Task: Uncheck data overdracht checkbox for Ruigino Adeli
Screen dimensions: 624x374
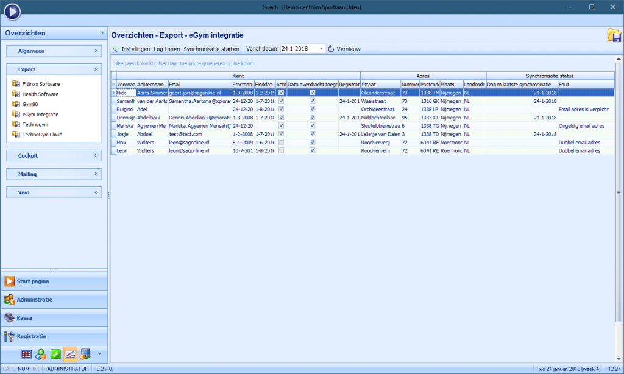Action: pos(313,109)
